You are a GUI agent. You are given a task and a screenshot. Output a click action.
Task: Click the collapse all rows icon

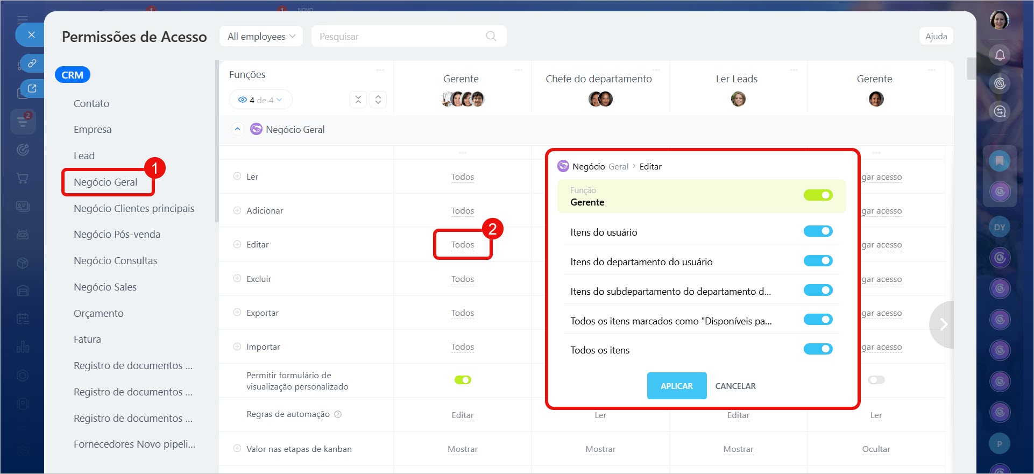pyautogui.click(x=358, y=100)
